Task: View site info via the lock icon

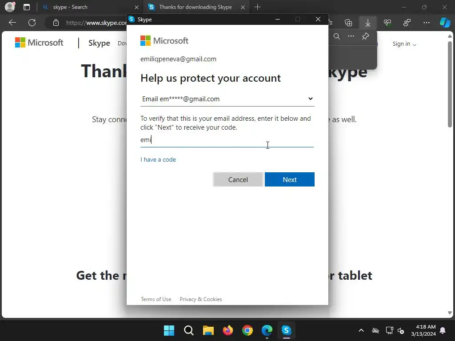Action: [56, 23]
